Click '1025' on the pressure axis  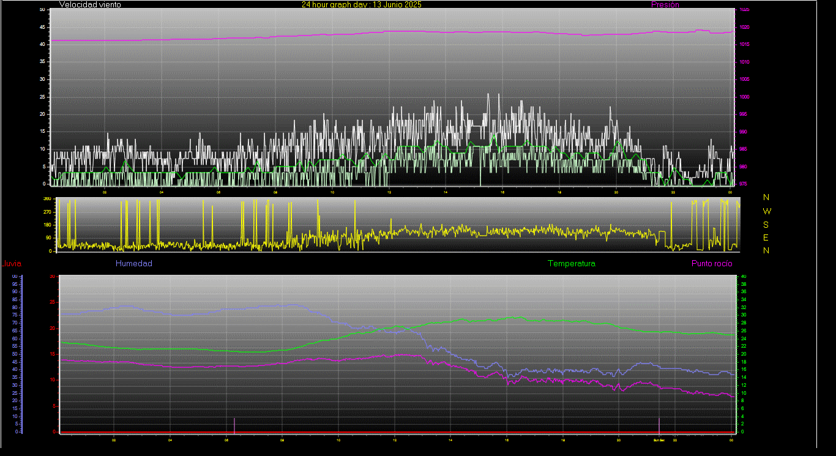[x=744, y=10]
